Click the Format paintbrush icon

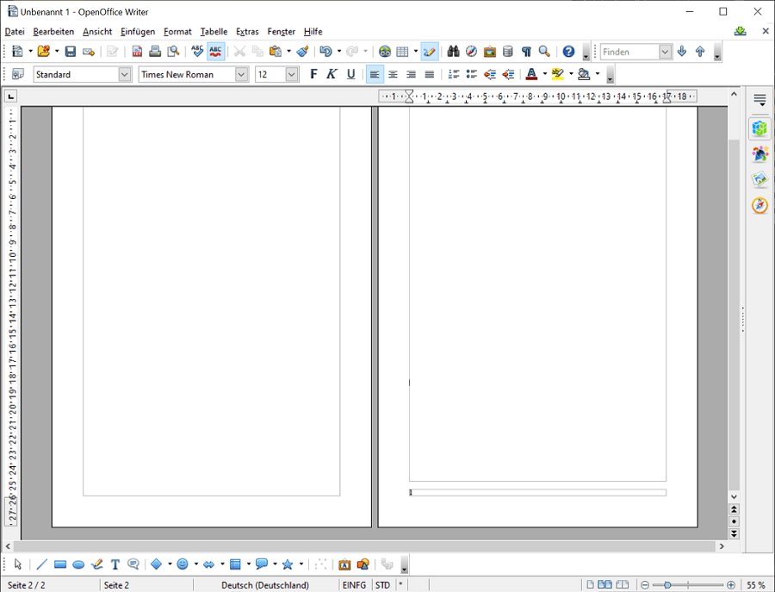tap(302, 52)
